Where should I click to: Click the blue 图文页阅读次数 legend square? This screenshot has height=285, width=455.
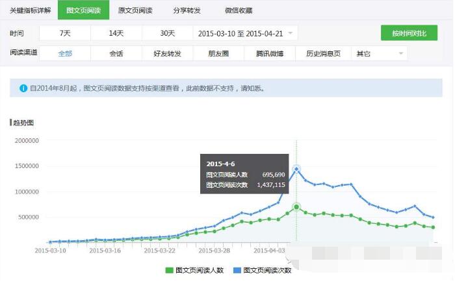point(237,271)
